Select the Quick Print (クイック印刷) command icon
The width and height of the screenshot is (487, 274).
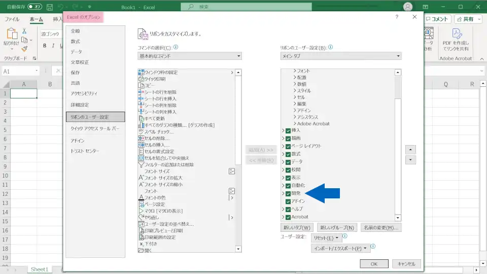(142, 79)
